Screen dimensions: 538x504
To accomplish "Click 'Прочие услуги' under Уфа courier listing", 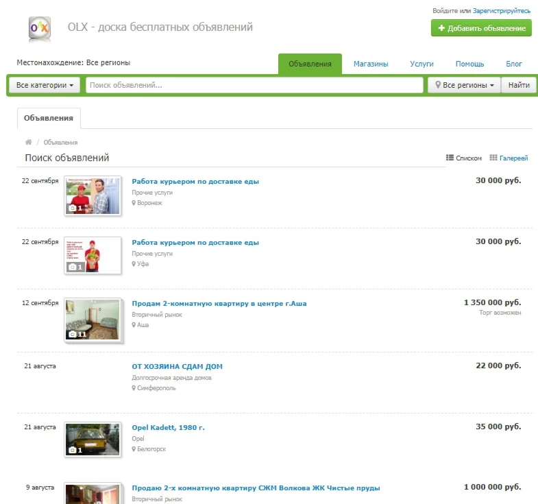I will 152,254.
